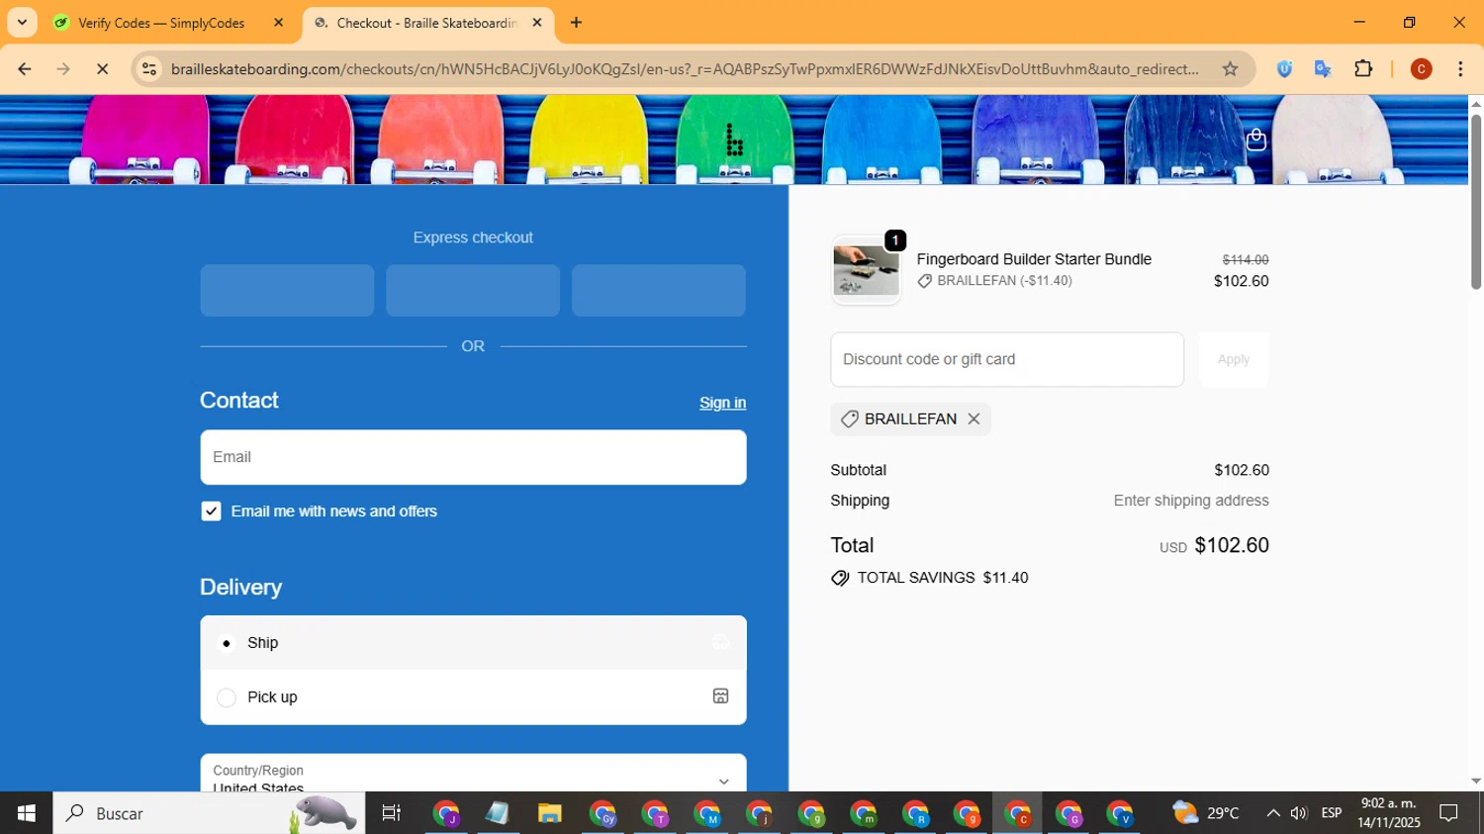Click the Buscar taskbar search box
This screenshot has height=834, width=1484.
[x=209, y=813]
